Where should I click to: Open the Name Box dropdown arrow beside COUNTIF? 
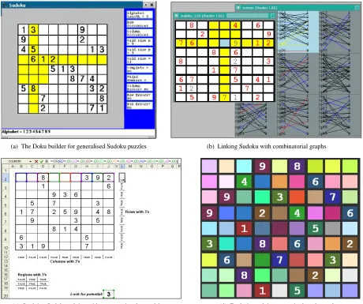(31, 161)
